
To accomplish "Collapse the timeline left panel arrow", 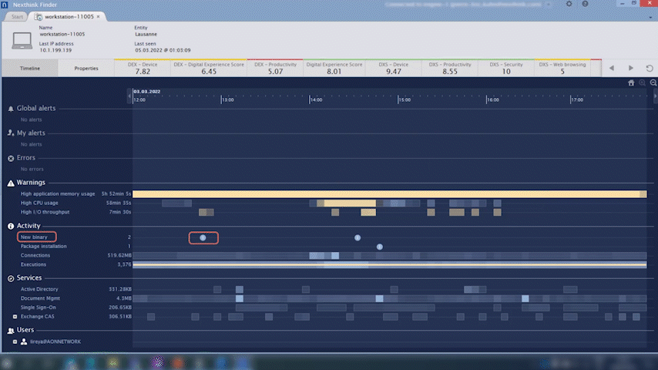I will [x=129, y=96].
